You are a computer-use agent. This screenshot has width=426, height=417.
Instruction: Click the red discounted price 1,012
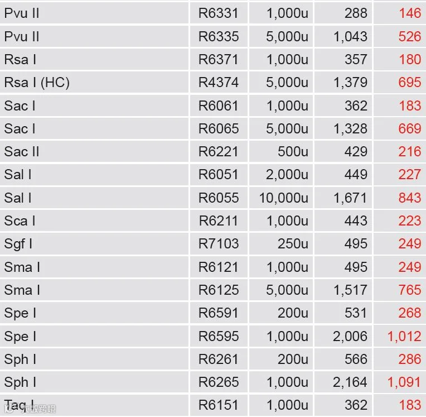(404, 336)
